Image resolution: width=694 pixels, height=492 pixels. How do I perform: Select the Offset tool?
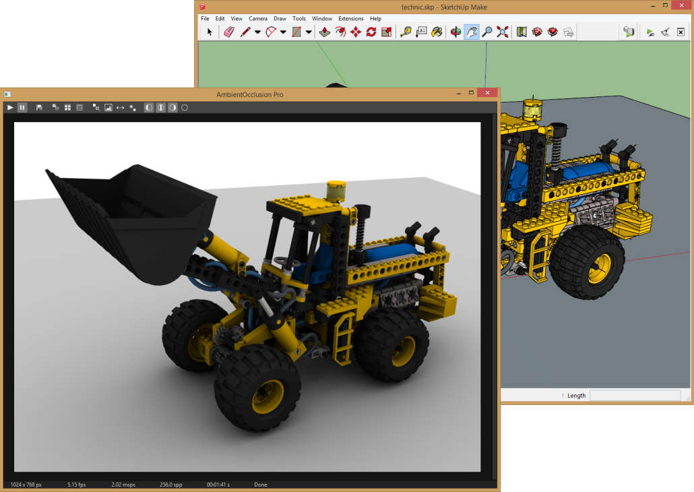pos(340,32)
